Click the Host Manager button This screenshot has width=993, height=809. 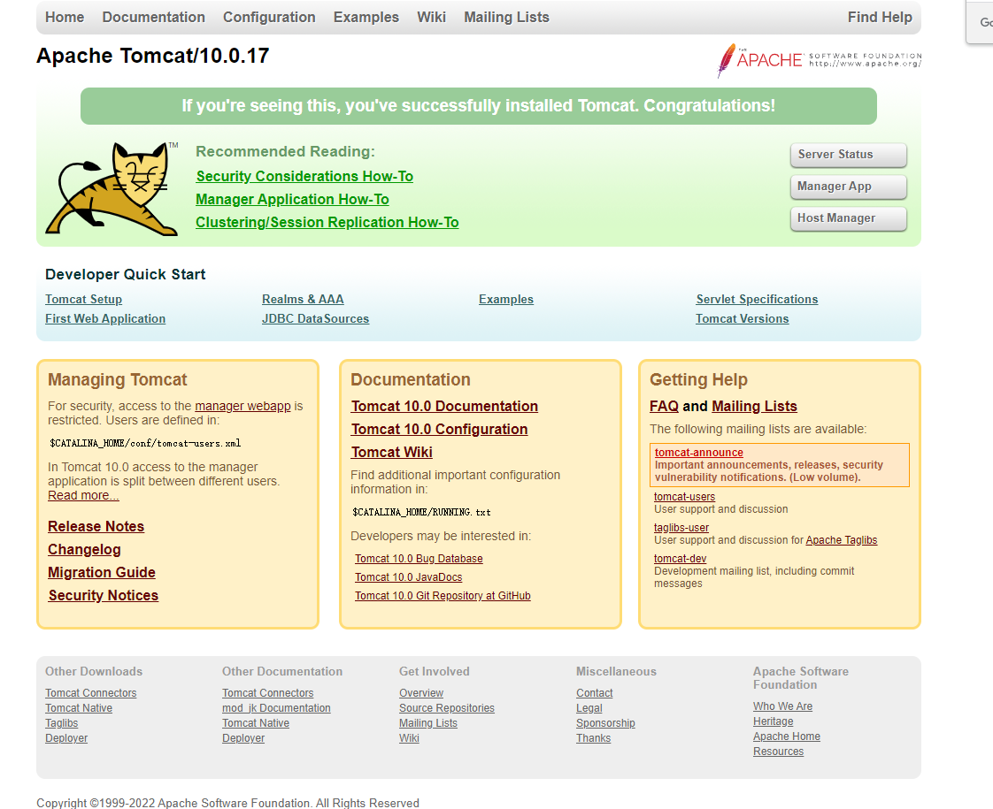pyautogui.click(x=849, y=218)
